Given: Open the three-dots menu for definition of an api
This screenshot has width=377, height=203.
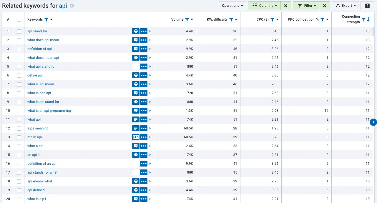Looking at the screenshot, I should point(144,164).
